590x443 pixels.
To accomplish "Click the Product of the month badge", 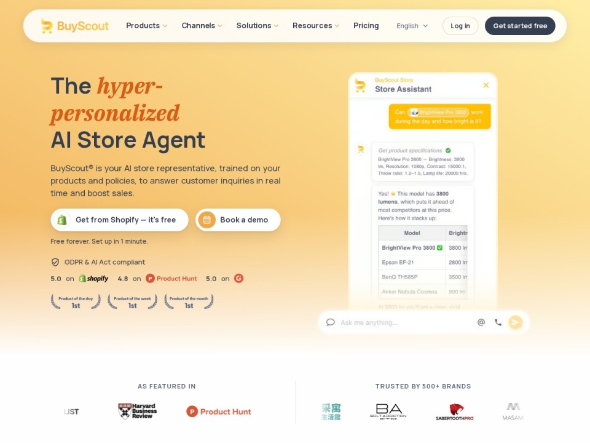I will tap(189, 301).
